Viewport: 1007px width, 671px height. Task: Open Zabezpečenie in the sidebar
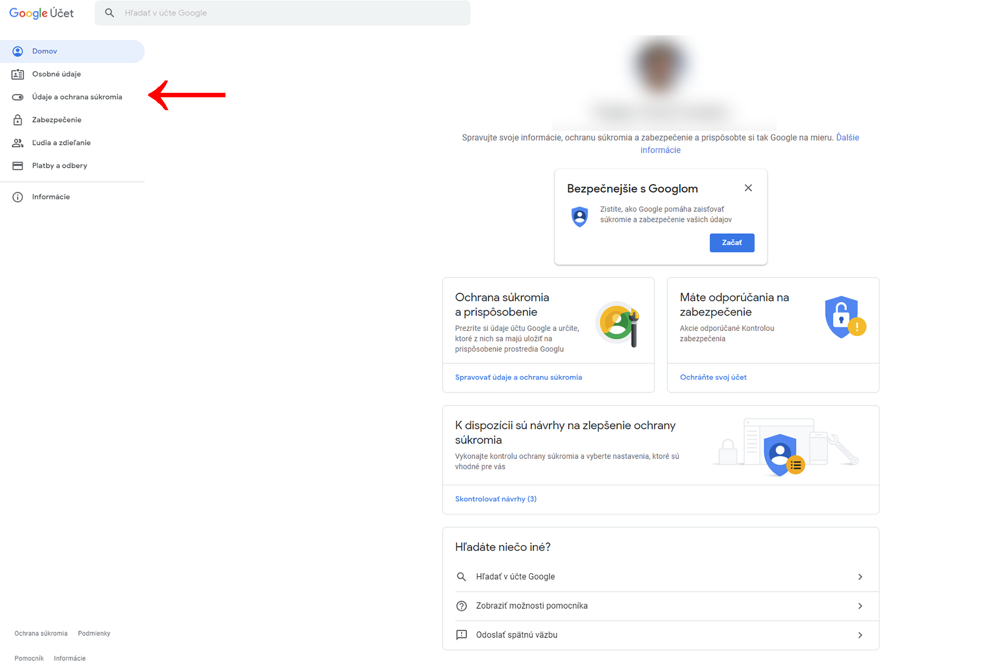72,120
